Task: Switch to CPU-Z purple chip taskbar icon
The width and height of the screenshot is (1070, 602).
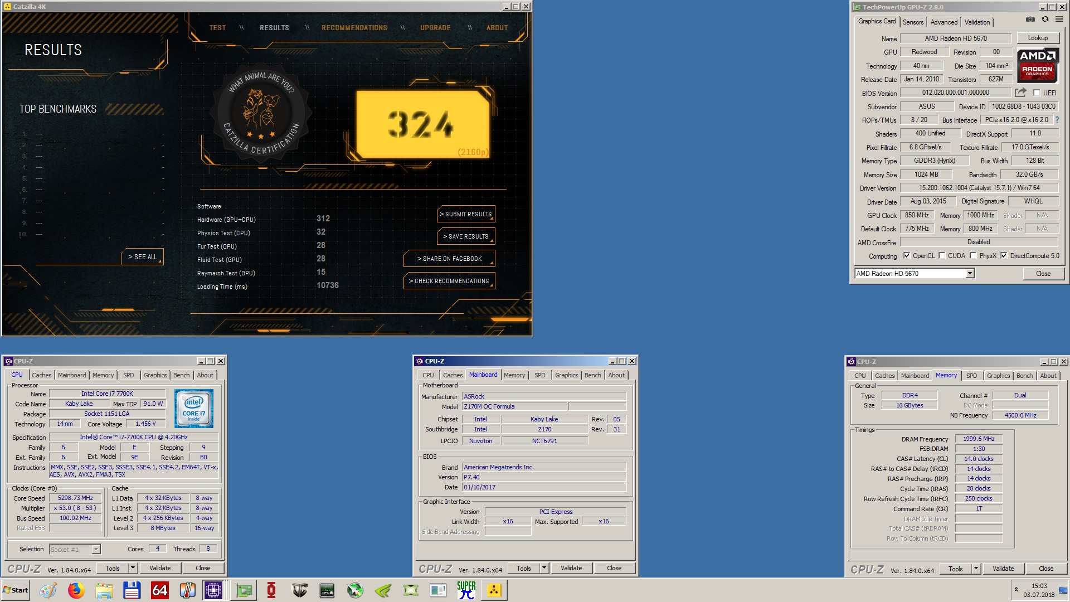Action: click(213, 590)
